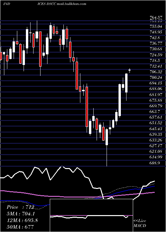Screen dimensions: 166x232
Task: Click the 608.9 price label
Action: point(155,163)
